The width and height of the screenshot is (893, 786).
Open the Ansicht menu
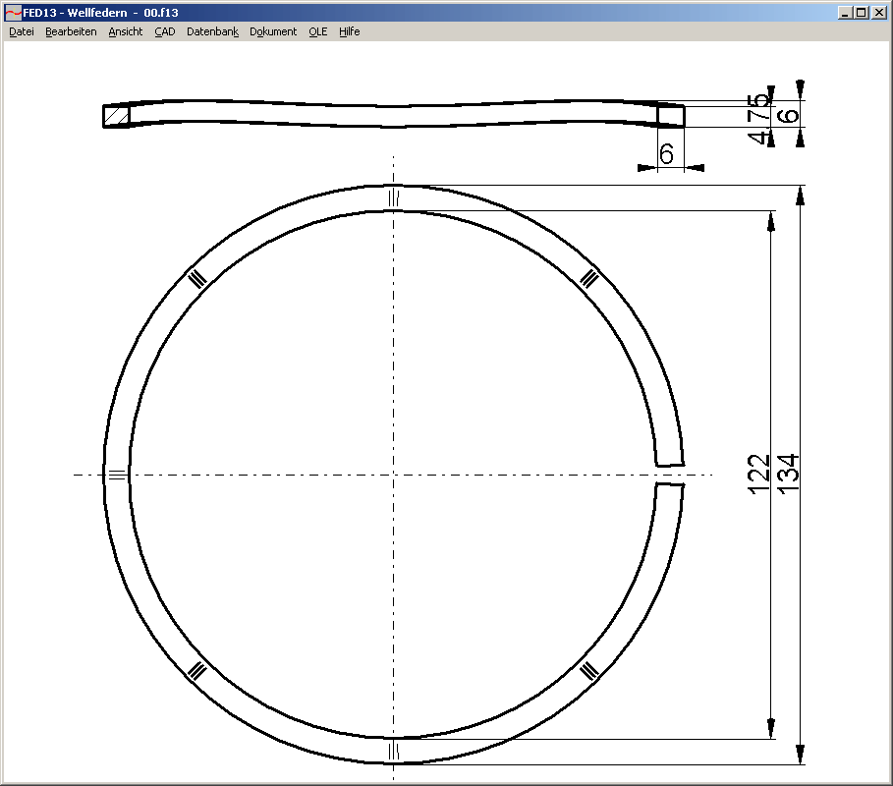(x=126, y=31)
